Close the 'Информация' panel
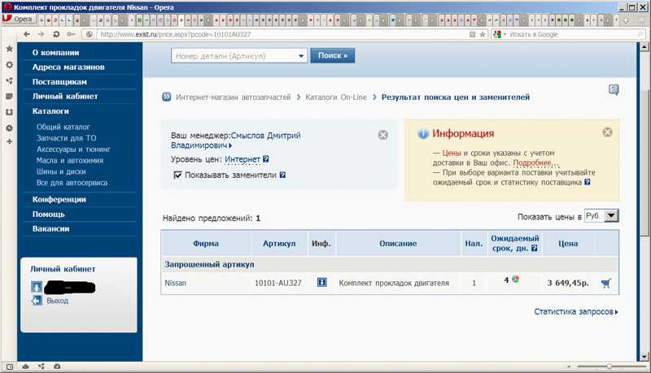651x373 pixels. [607, 132]
